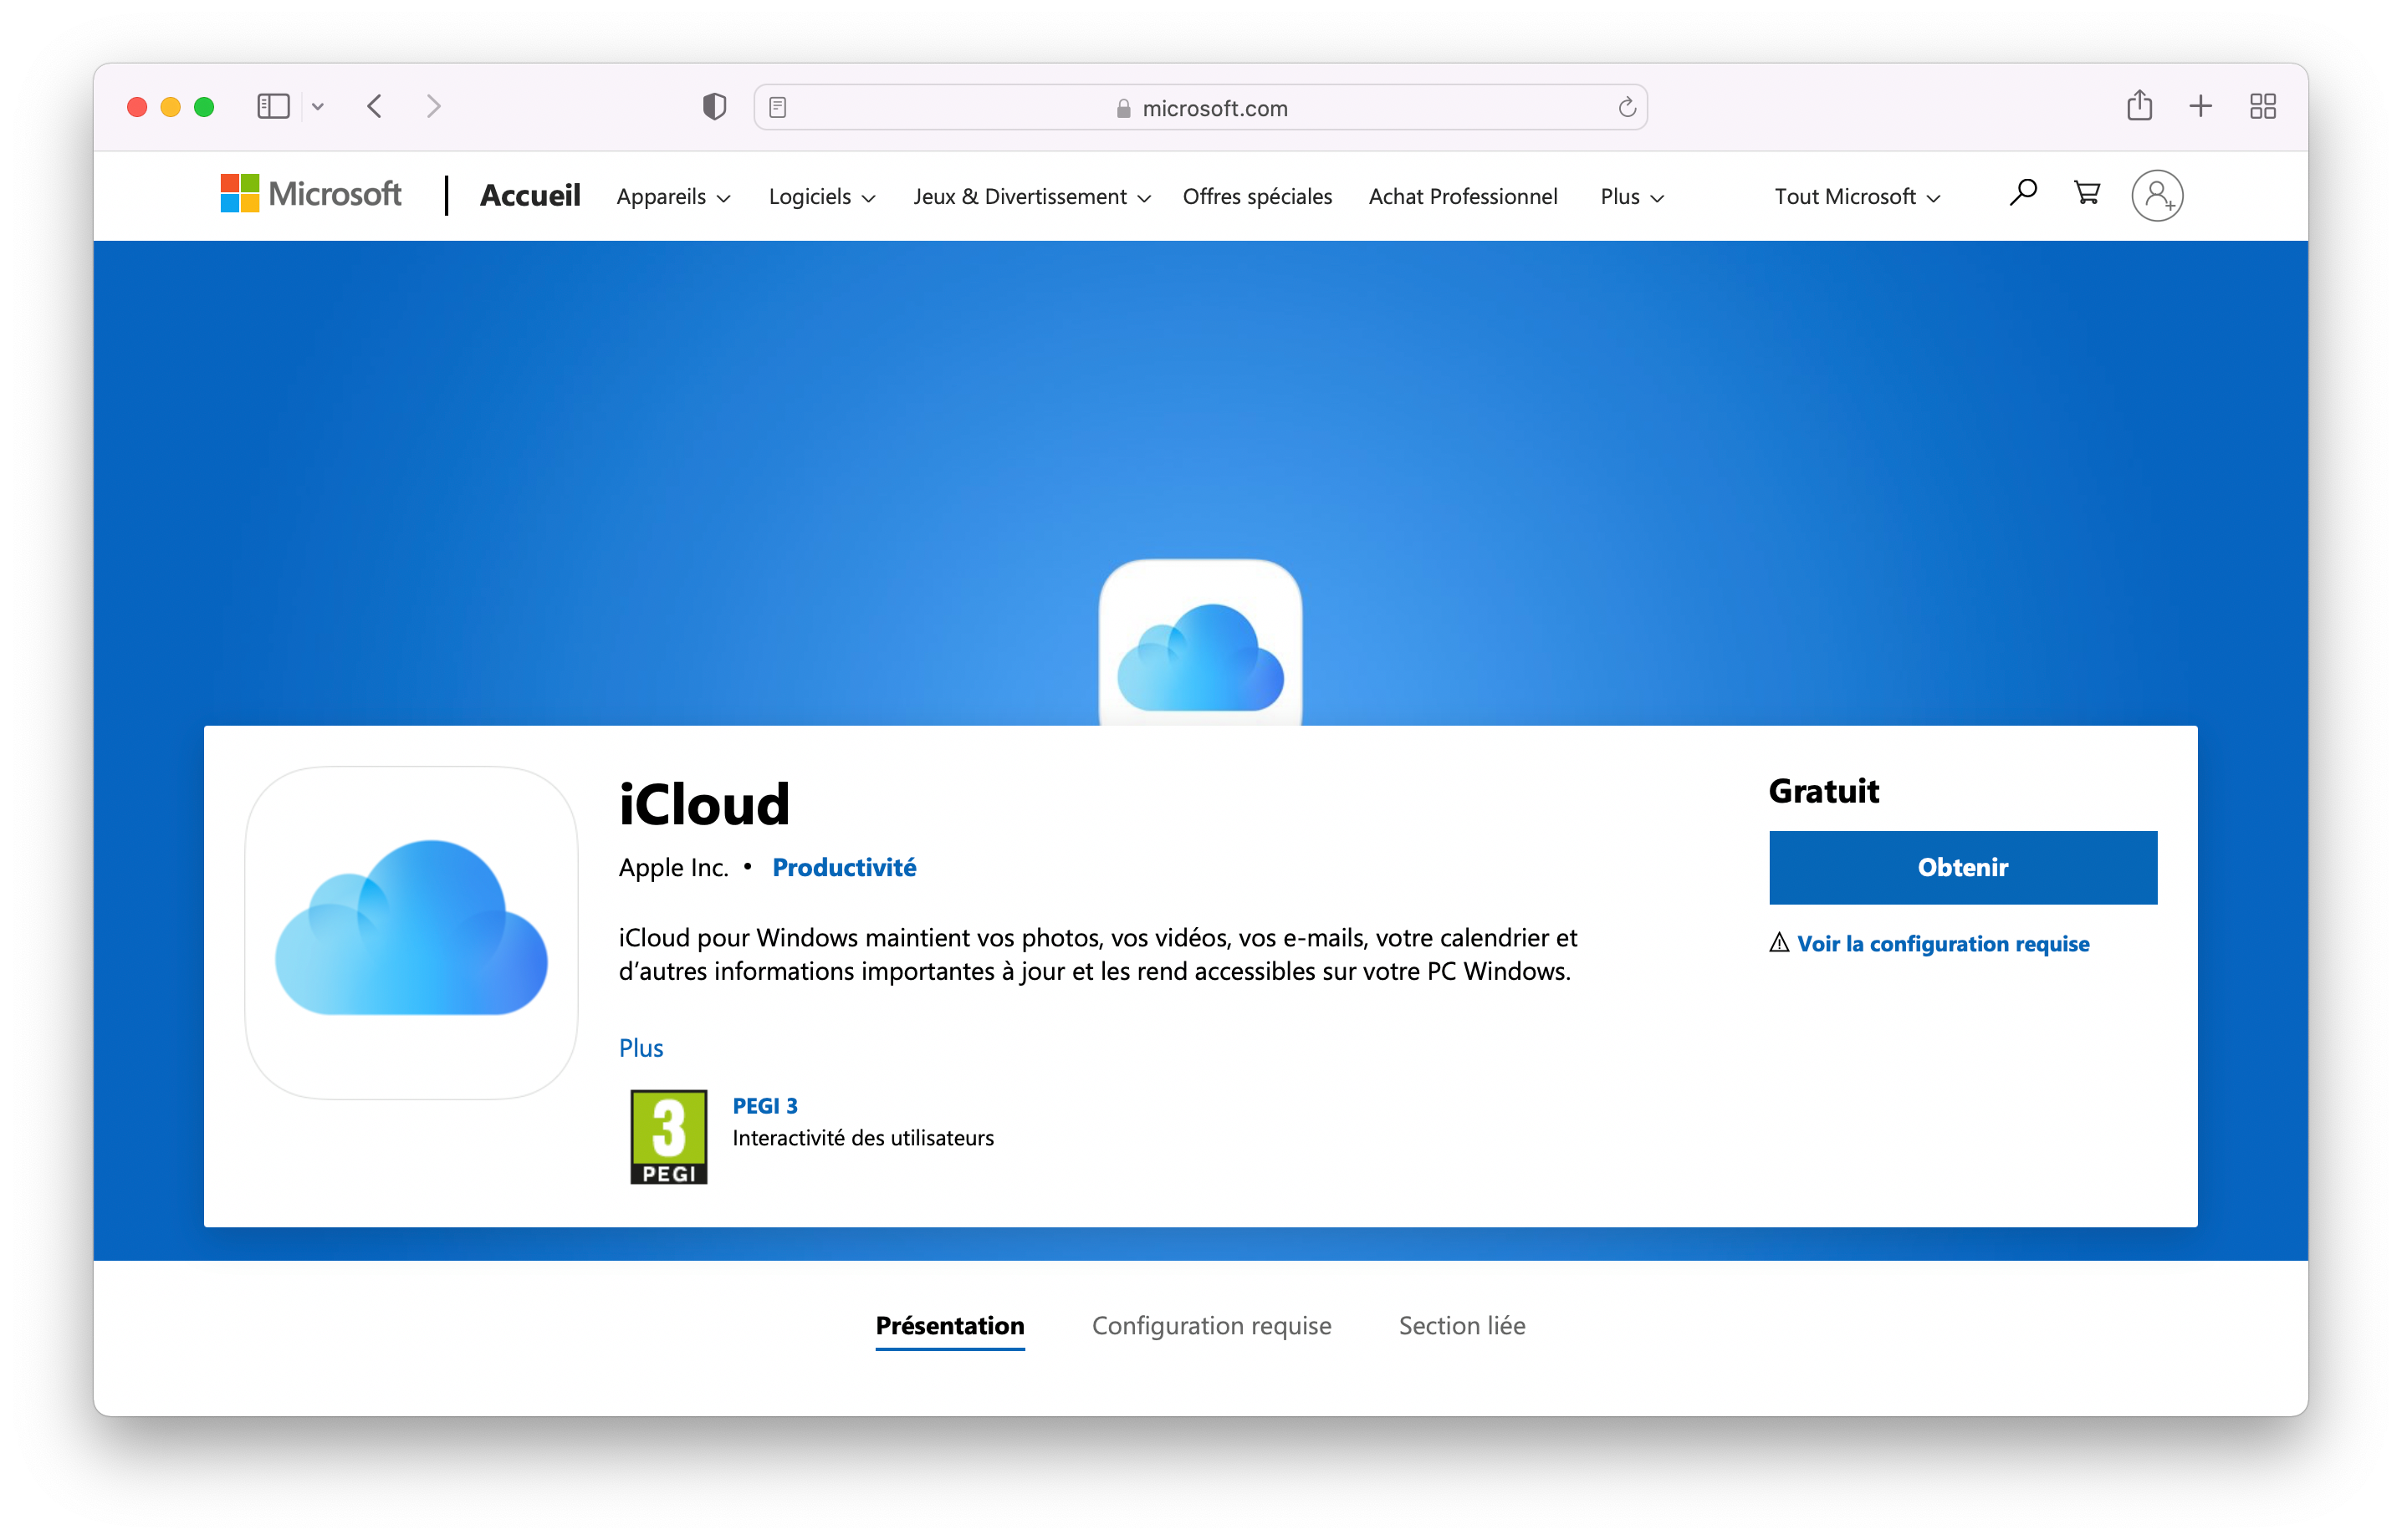This screenshot has height=1540, width=2402.
Task: Show the tab overview grid icon
Action: (x=2262, y=106)
